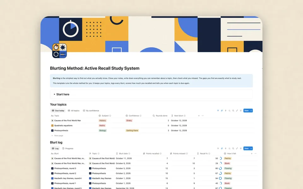303x189 pixels.
Task: Open the Macbeth: key themes, round 4 entry
Action: (68, 178)
